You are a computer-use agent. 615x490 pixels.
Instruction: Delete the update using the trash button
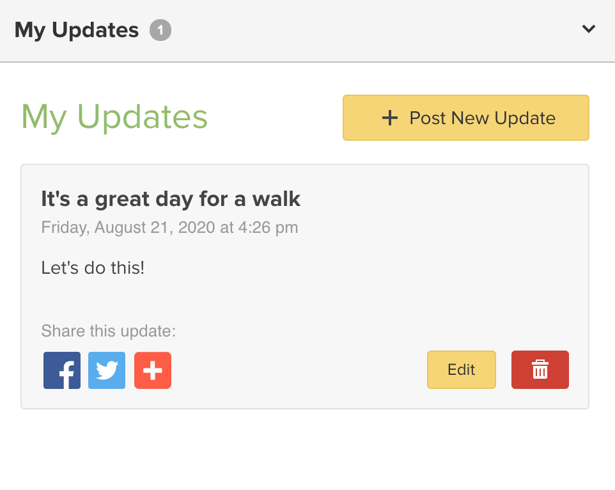coord(540,370)
